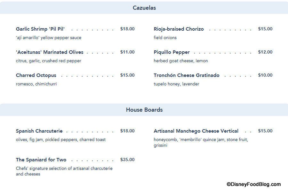Viewport: 288px width, 193px height.
Task: Open the Charred Octopus menu item
Action: [36, 76]
